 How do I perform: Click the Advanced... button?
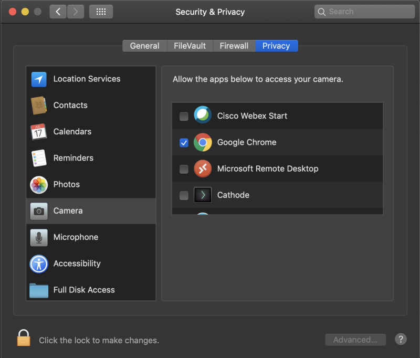pos(355,340)
